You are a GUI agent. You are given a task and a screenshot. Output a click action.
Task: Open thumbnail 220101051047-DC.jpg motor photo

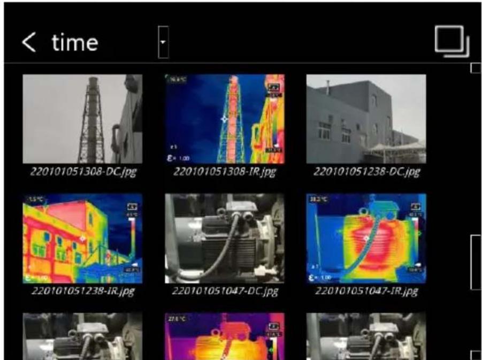tap(225, 238)
